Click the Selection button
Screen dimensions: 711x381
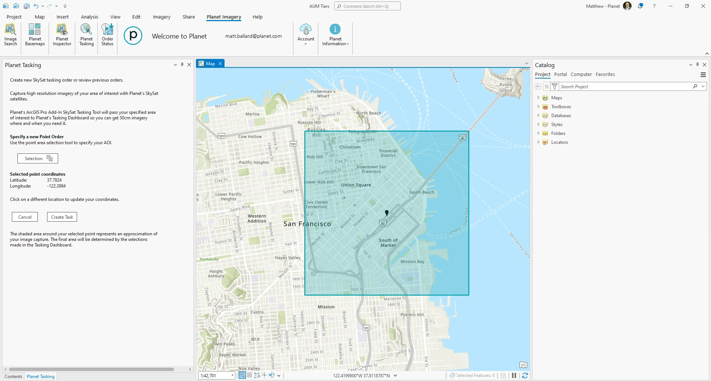pos(38,158)
